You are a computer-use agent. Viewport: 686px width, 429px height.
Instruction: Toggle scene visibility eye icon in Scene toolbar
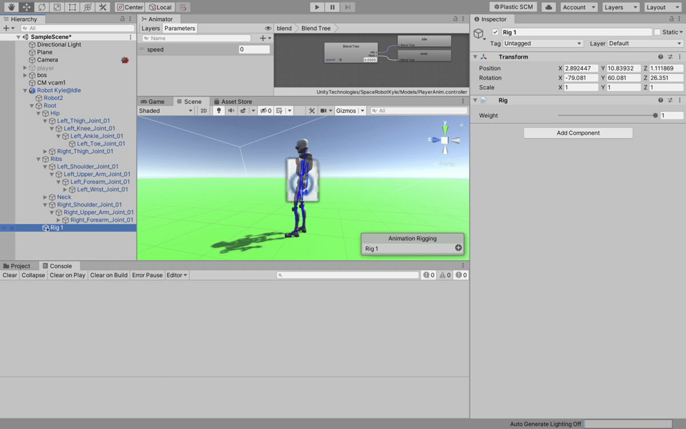coord(264,110)
